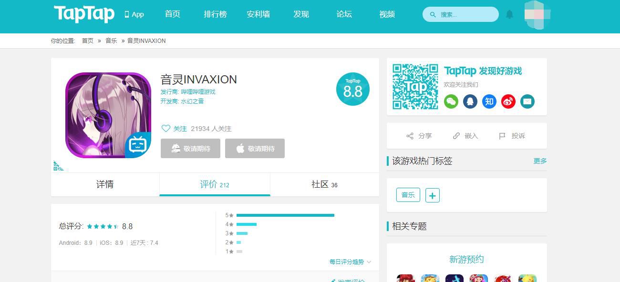Screen dimensions: 620x282
Task: Click the Android 敬请期待 button
Action: point(190,148)
